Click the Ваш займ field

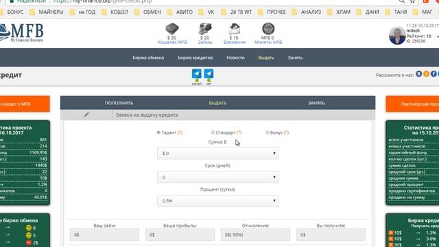[x=104, y=235]
